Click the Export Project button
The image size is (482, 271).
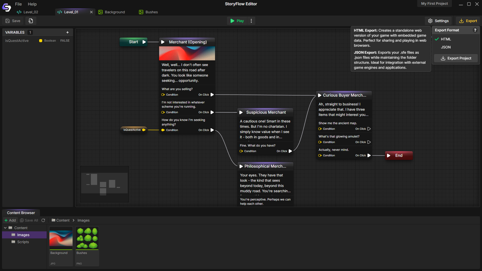tap(456, 58)
